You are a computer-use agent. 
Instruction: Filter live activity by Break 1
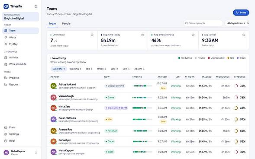101,69
